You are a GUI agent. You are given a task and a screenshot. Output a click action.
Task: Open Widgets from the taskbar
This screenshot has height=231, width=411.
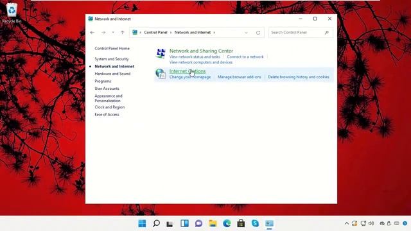click(184, 223)
